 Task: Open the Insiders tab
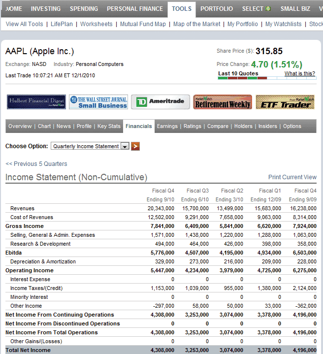pos(267,127)
